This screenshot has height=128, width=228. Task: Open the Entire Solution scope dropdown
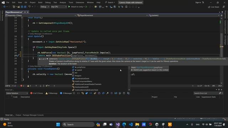click(17, 93)
